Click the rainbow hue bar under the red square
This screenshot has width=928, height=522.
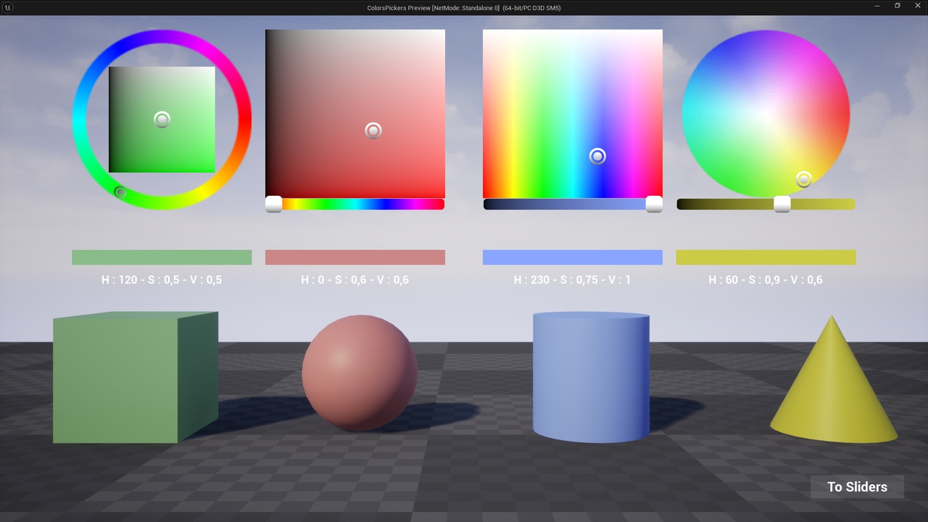point(355,204)
